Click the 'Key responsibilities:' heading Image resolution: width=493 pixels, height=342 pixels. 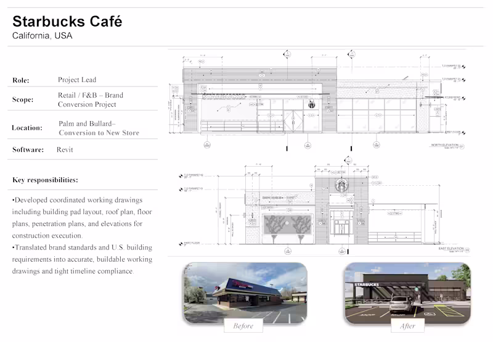(45, 180)
